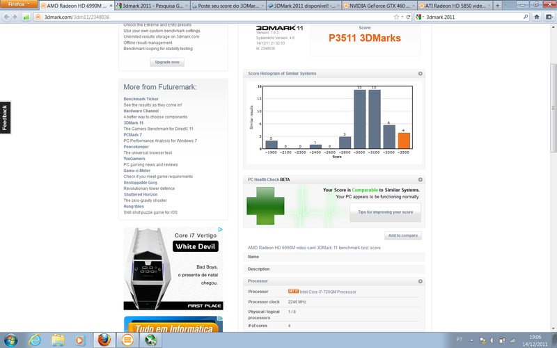The image size is (557, 348).
Task: Click the Tudo em Informática banner ad
Action: pyautogui.click(x=173, y=324)
